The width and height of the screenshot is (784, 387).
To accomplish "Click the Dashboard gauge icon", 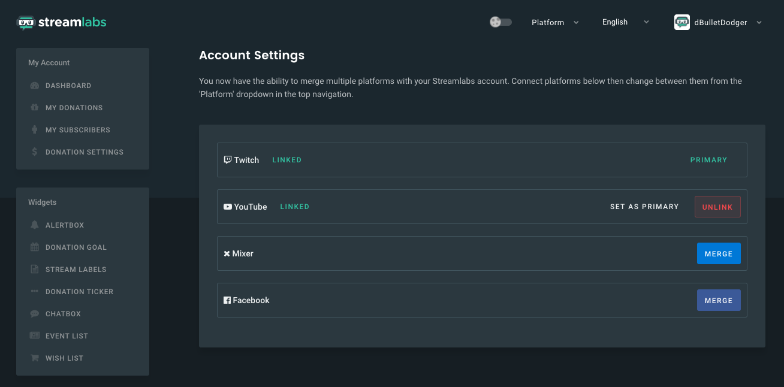I will click(34, 86).
